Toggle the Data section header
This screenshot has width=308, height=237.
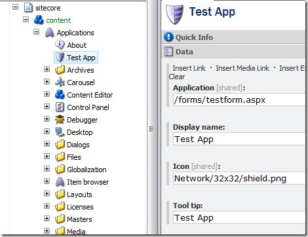(x=233, y=52)
